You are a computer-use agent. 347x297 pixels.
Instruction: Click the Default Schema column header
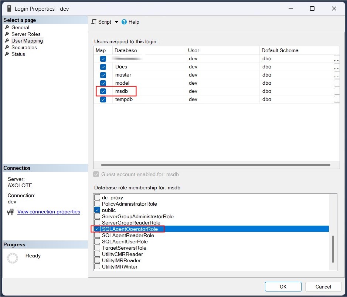coord(299,51)
